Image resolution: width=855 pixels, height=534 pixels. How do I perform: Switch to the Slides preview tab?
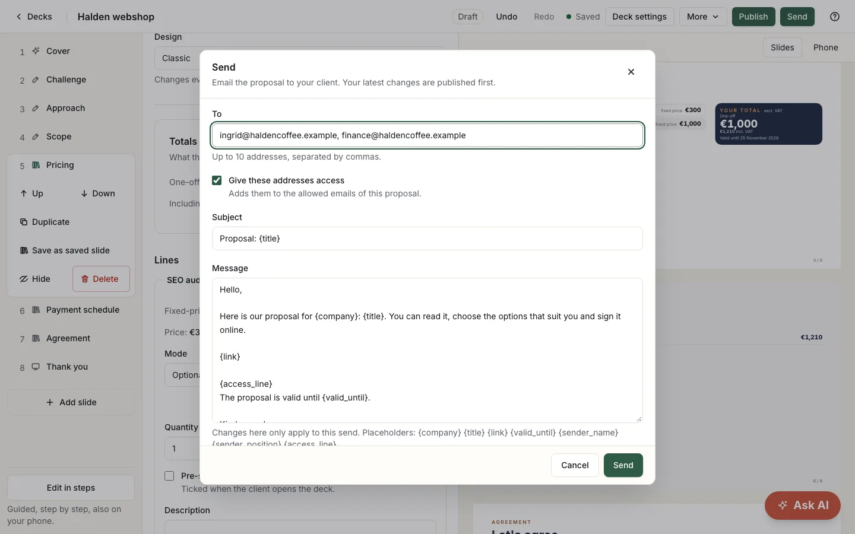coord(782,47)
